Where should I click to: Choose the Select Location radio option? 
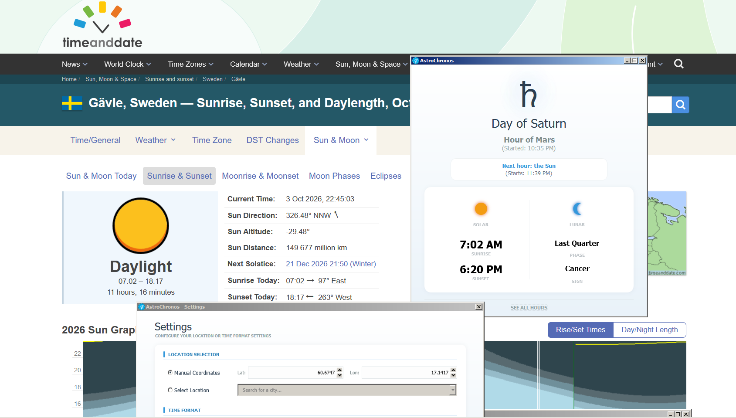[x=170, y=390]
